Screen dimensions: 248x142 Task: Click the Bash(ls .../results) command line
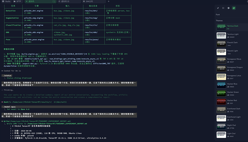pos(35,102)
